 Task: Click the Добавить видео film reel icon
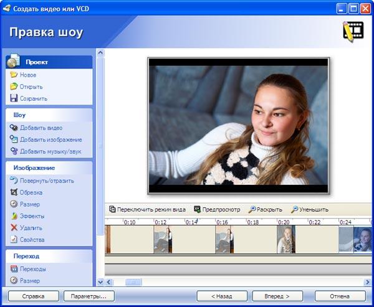pos(14,128)
